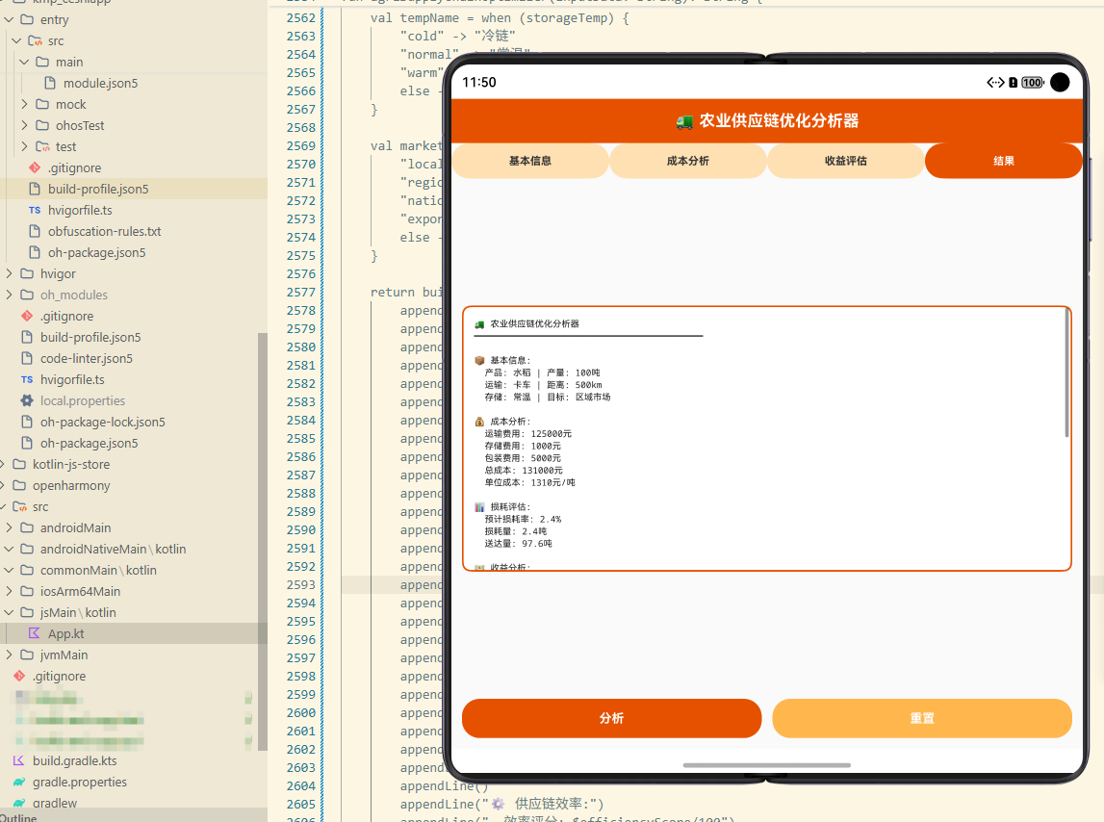This screenshot has width=1104, height=822.
Task: Click the 总成本: 131000元 line
Action: click(x=524, y=470)
